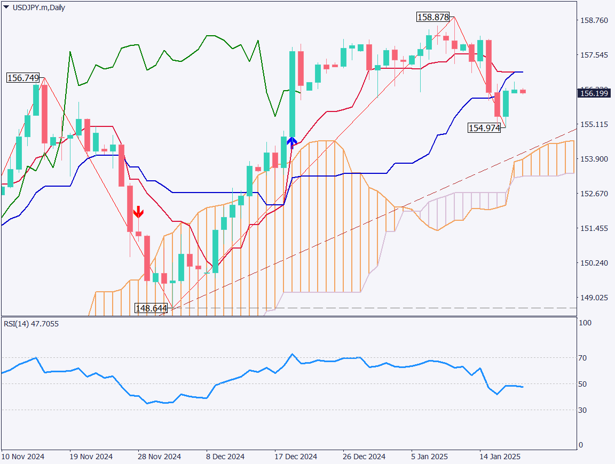Image resolution: width=615 pixels, height=464 pixels.
Task: Click the tall green candle of 17 Dec
Action: (x=291, y=91)
